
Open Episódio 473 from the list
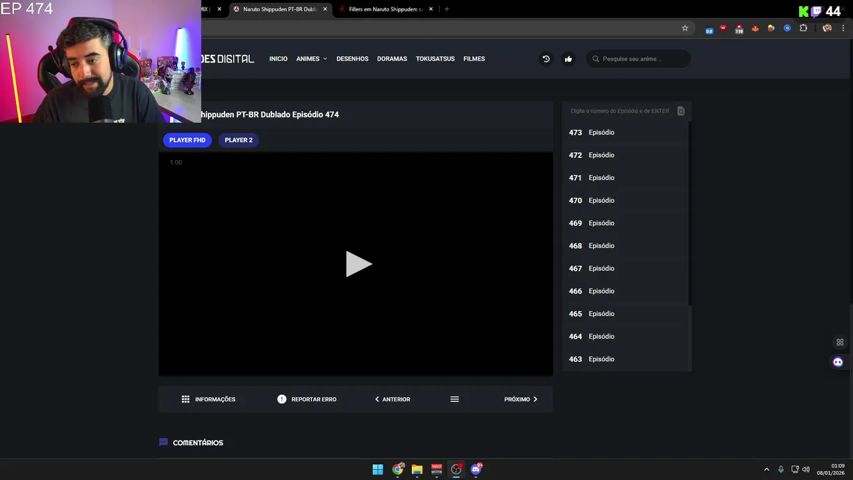tap(626, 133)
